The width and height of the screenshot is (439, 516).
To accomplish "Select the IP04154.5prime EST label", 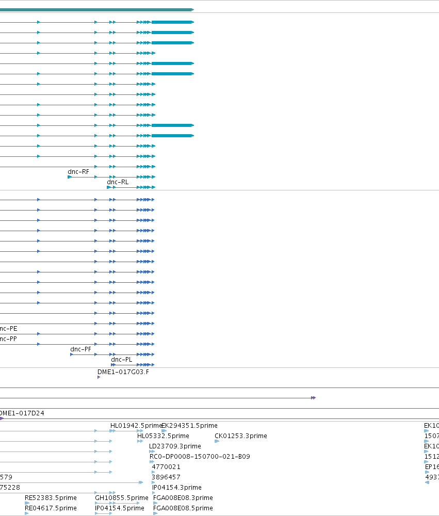I will (x=120, y=508).
